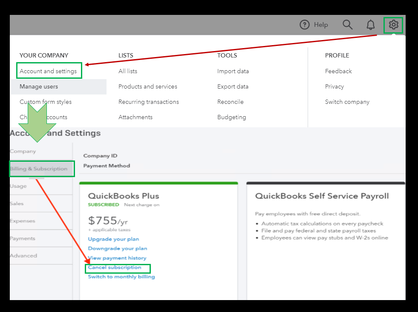418x312 pixels.
Task: Open Recurring transactions
Action: 149,102
